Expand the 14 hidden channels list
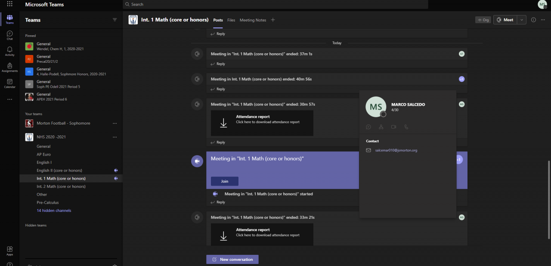 [x=54, y=211]
